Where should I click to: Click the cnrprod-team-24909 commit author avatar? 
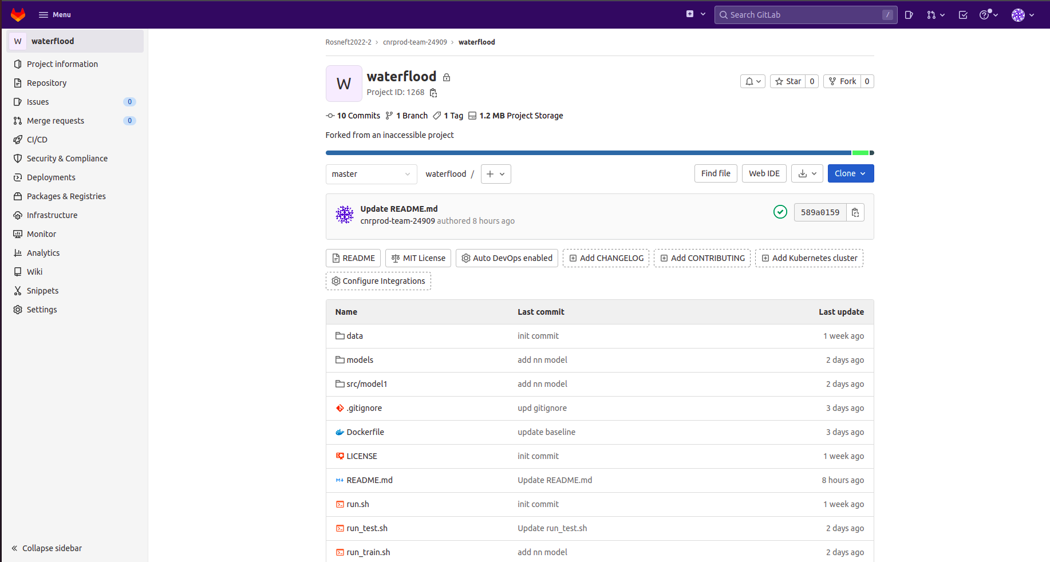click(x=345, y=215)
